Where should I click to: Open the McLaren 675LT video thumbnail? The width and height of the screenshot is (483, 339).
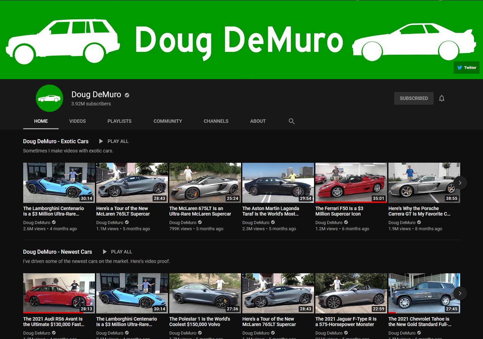pyautogui.click(x=205, y=183)
